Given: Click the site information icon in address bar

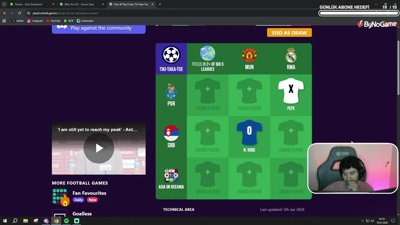Looking at the screenshot, I should (28, 13).
